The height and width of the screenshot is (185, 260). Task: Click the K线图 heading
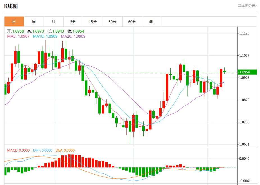click(11, 6)
